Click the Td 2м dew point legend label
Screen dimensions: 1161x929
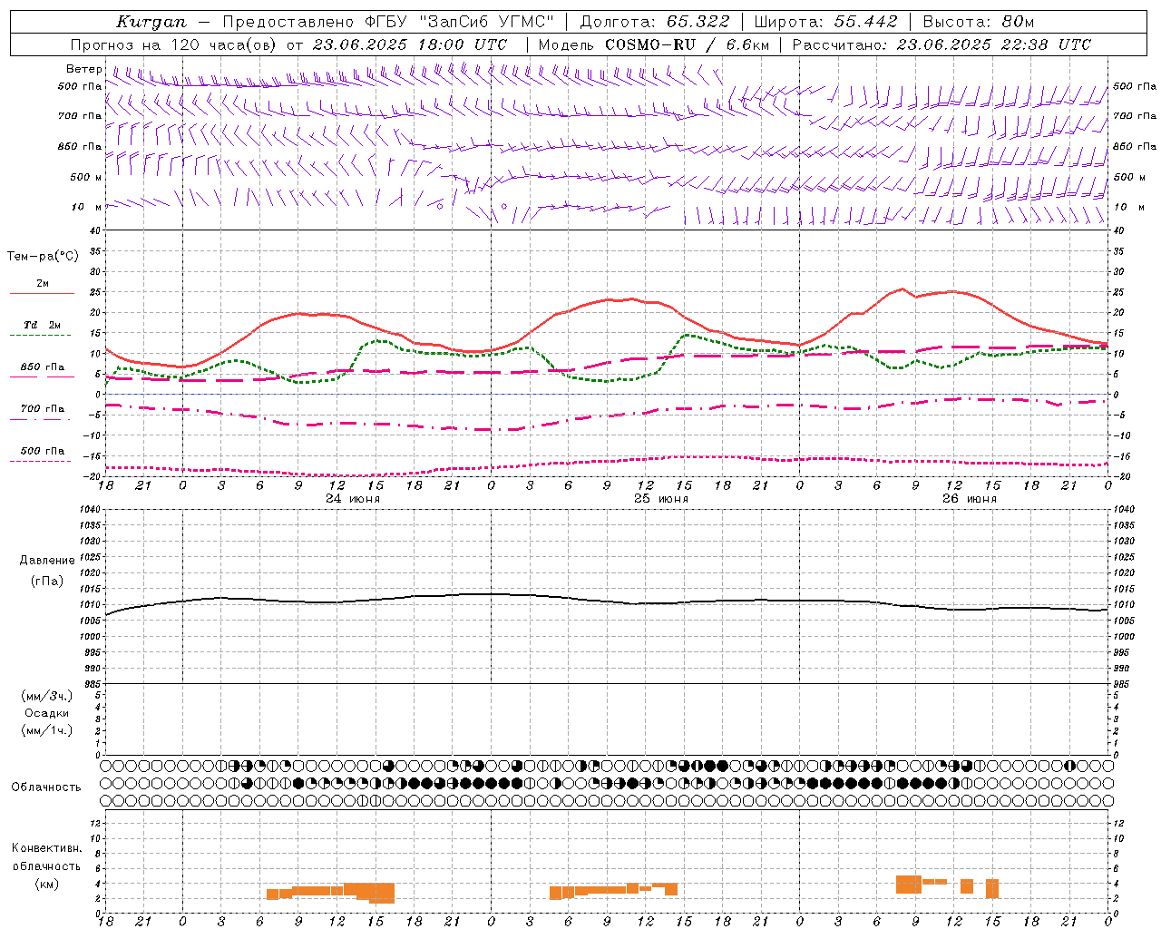[43, 325]
